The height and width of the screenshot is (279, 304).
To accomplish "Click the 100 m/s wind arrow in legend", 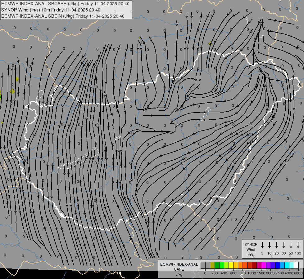I will point(298,245).
